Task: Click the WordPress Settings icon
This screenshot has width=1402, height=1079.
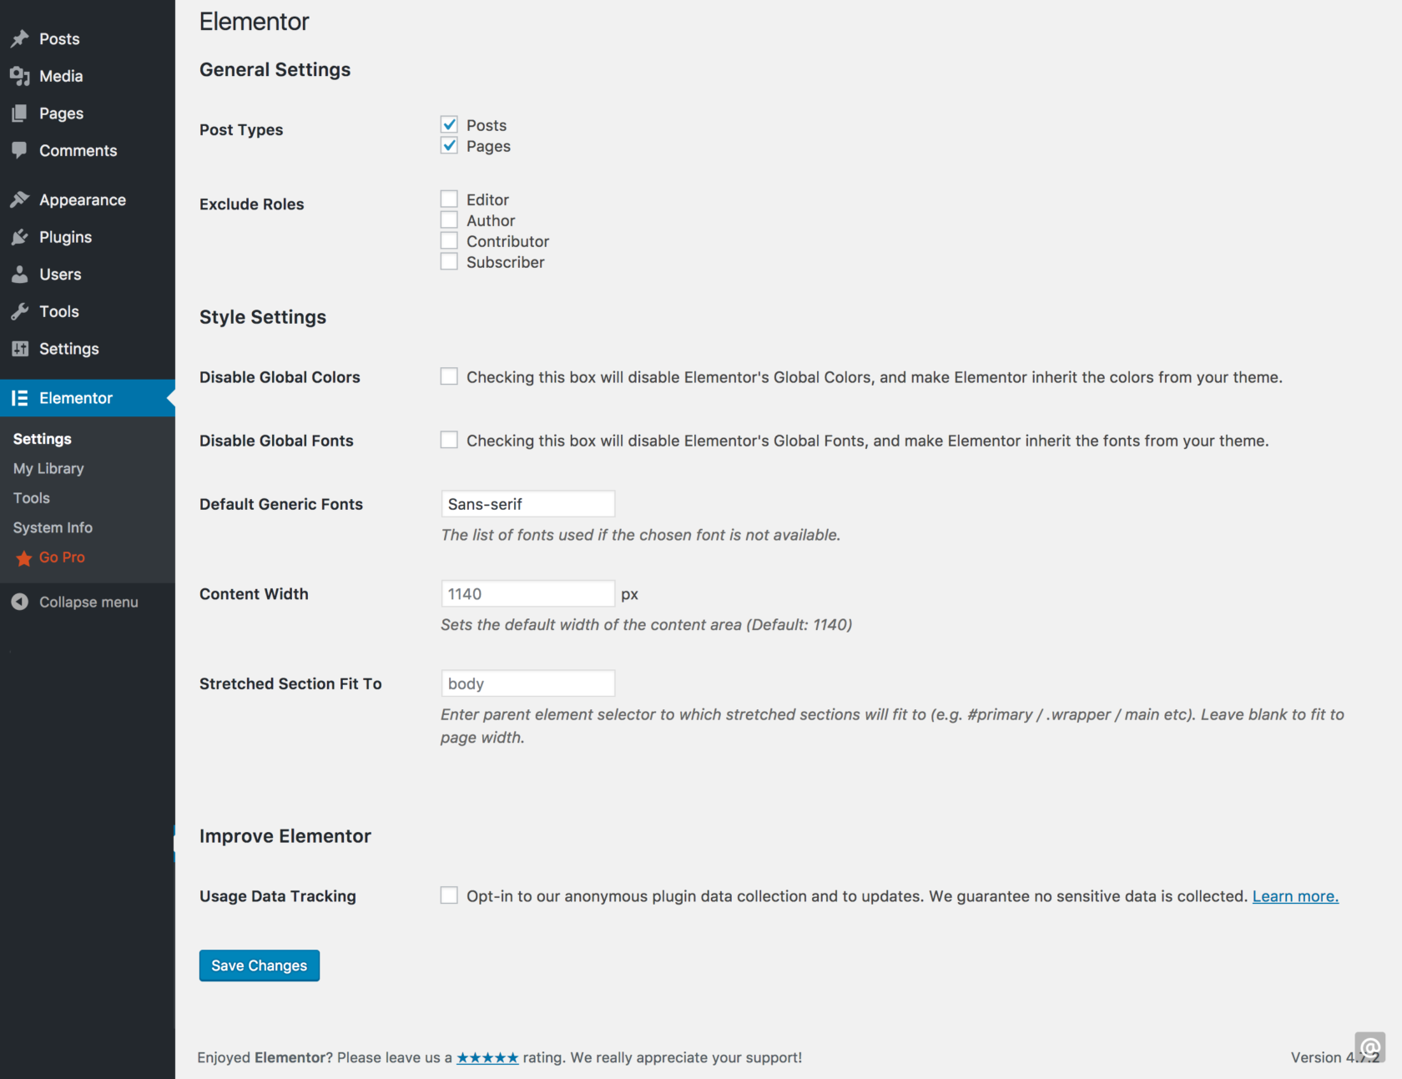Action: point(20,349)
